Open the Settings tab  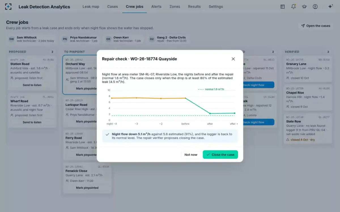(216, 7)
